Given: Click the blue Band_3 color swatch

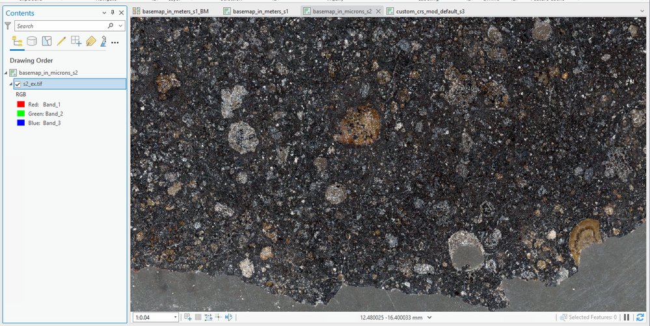Looking at the screenshot, I should [x=21, y=123].
